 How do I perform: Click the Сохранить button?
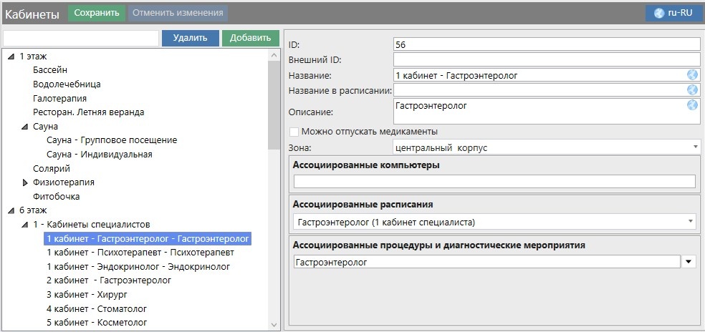[x=96, y=13]
